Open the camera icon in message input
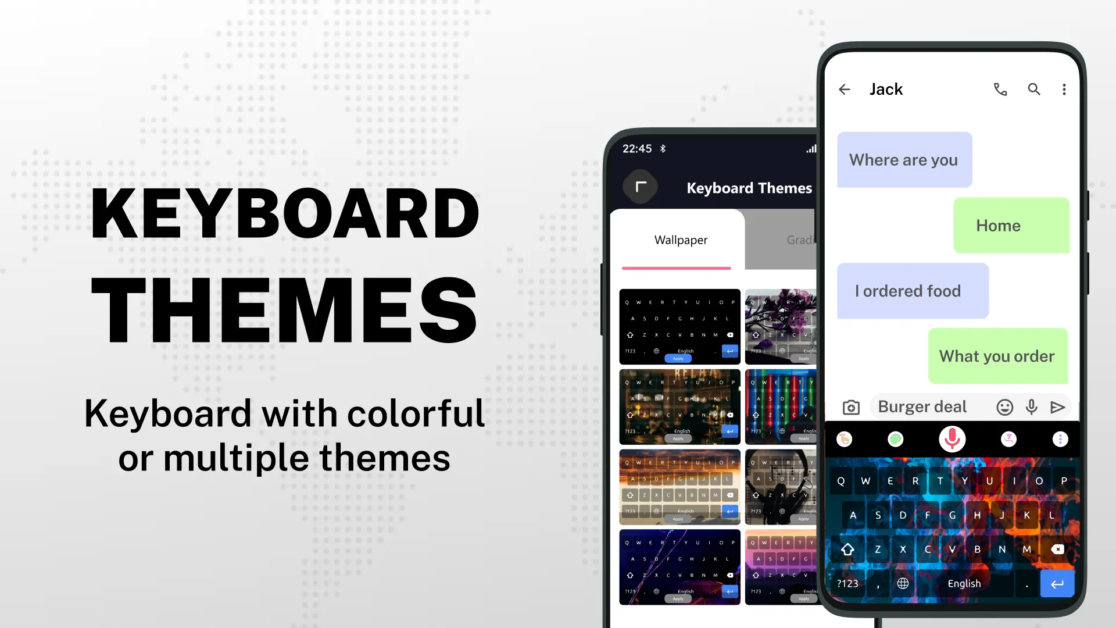This screenshot has width=1116, height=628. (x=851, y=406)
